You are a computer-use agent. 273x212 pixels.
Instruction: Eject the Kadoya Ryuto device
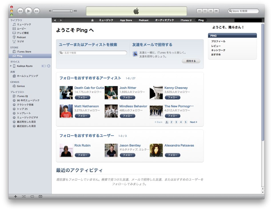click(x=49, y=66)
